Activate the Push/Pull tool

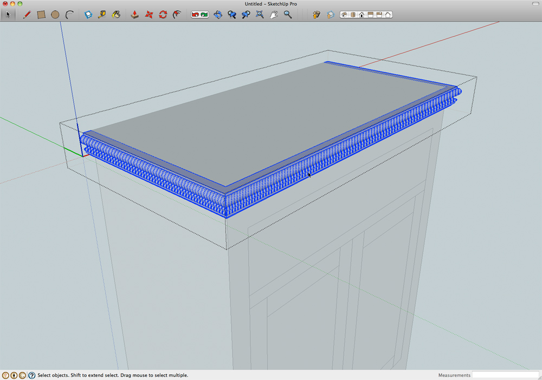pyautogui.click(x=135, y=15)
